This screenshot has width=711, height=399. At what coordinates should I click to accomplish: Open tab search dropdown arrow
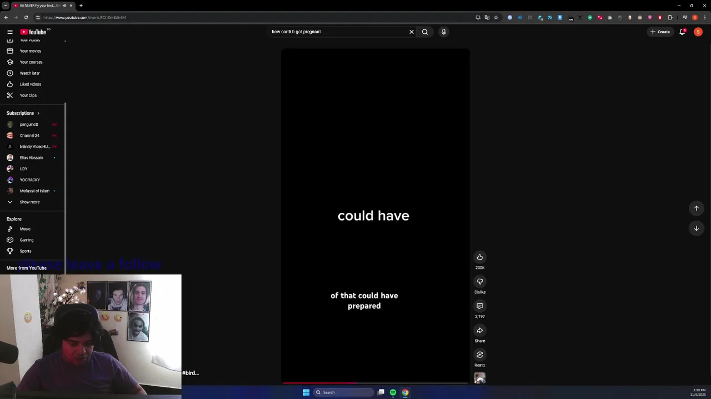pos(5,6)
